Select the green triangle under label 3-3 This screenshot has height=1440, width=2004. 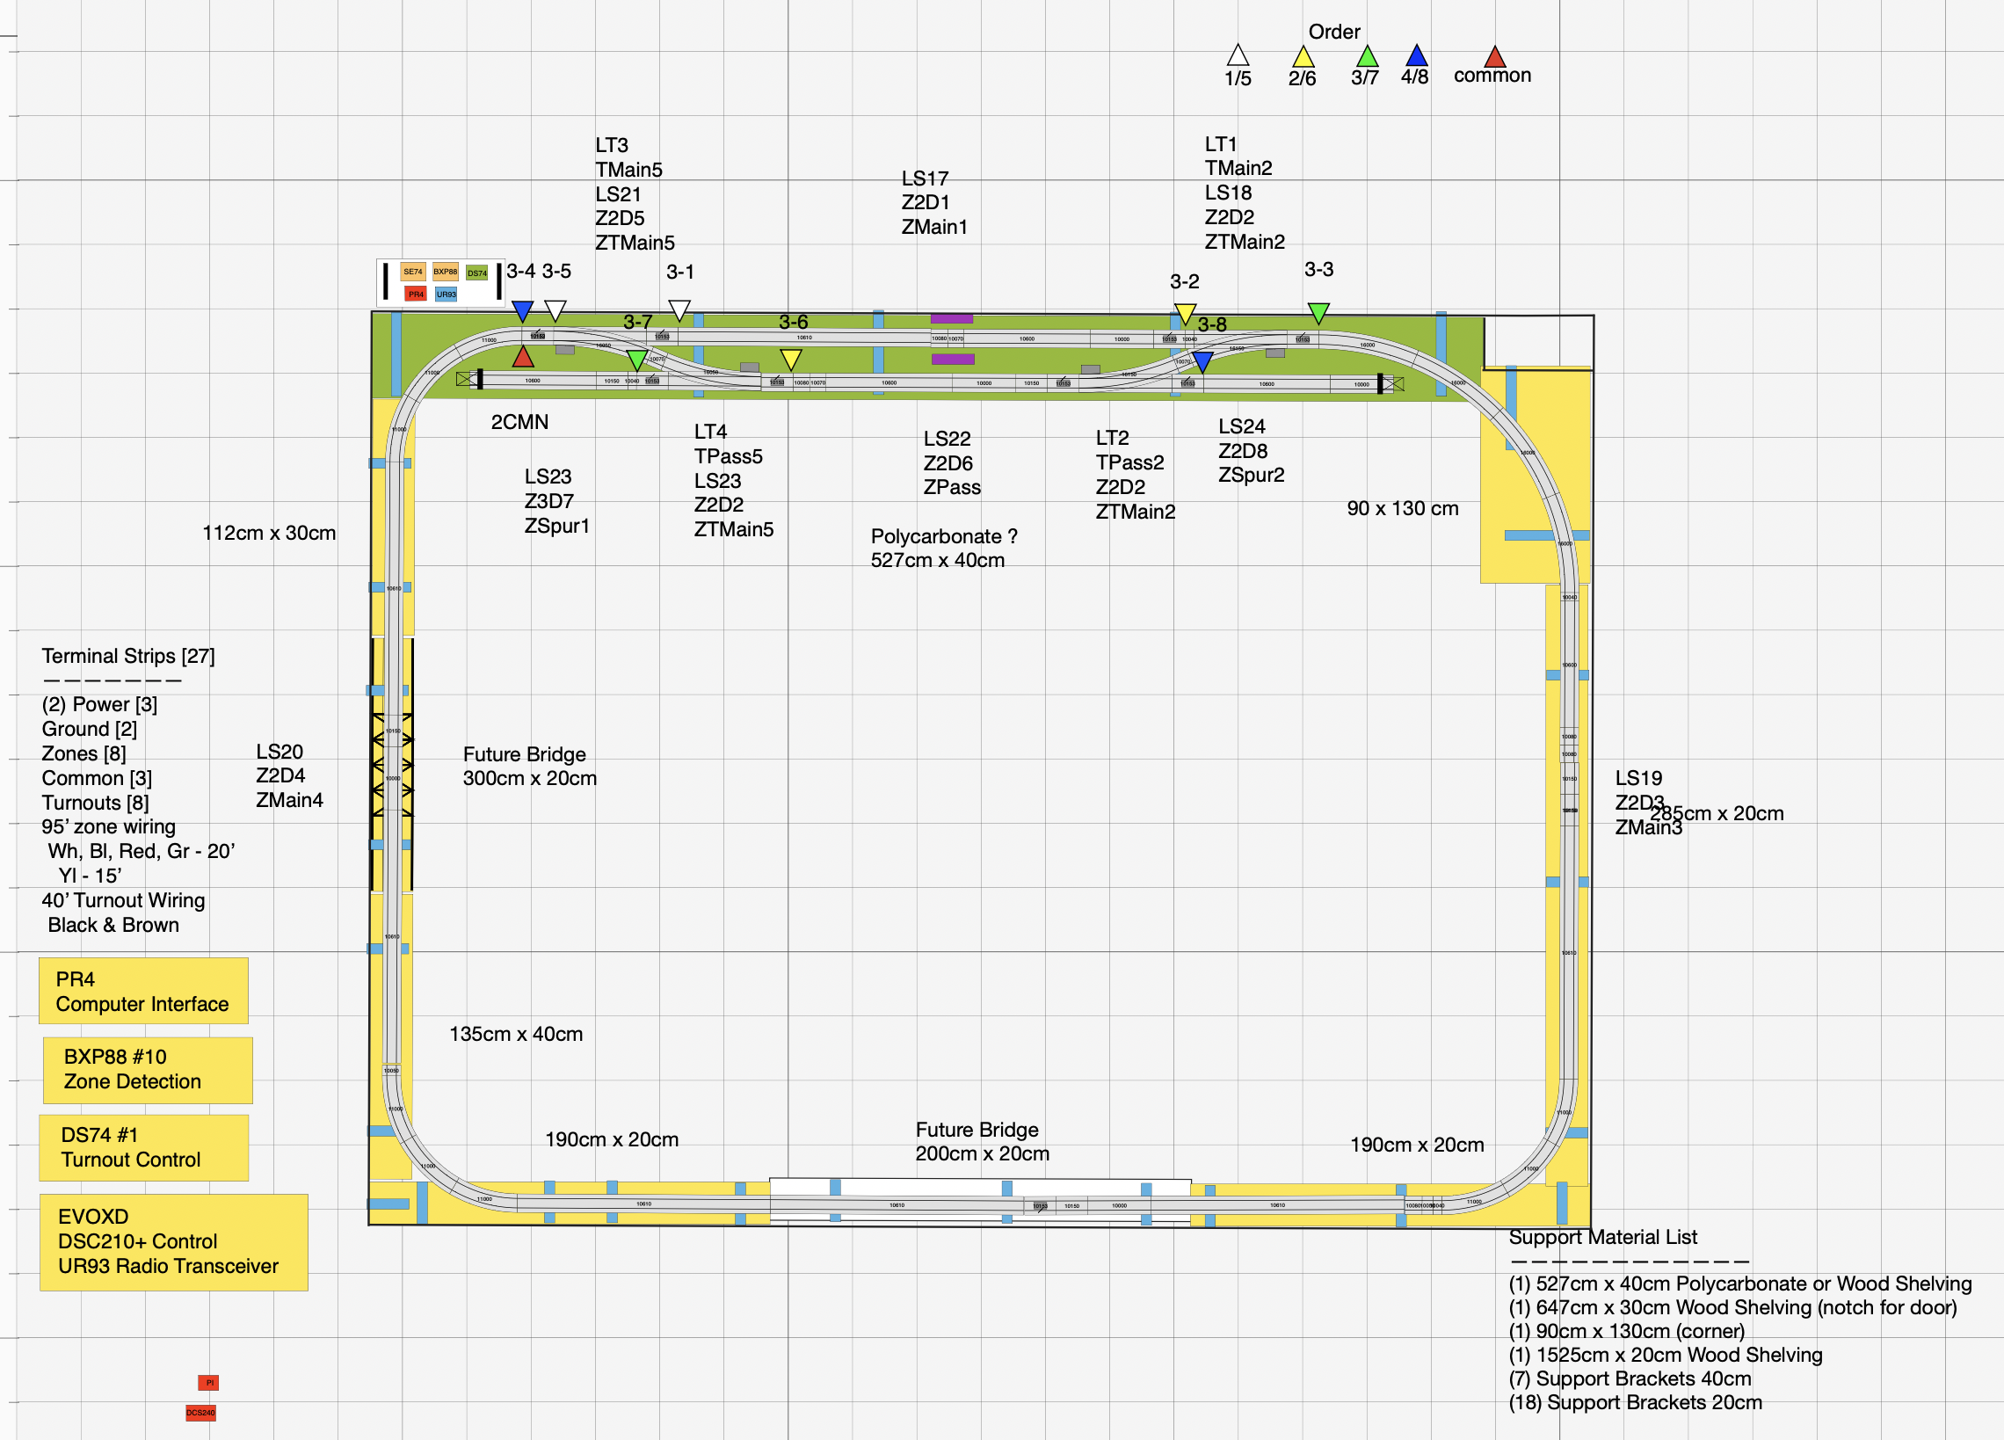tap(1318, 312)
